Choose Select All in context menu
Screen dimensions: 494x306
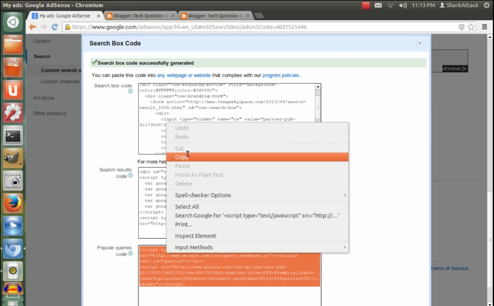tap(257, 207)
